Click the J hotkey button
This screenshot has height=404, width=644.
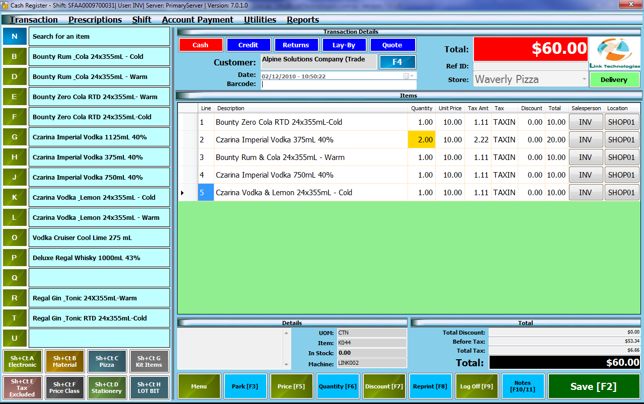pyautogui.click(x=15, y=177)
